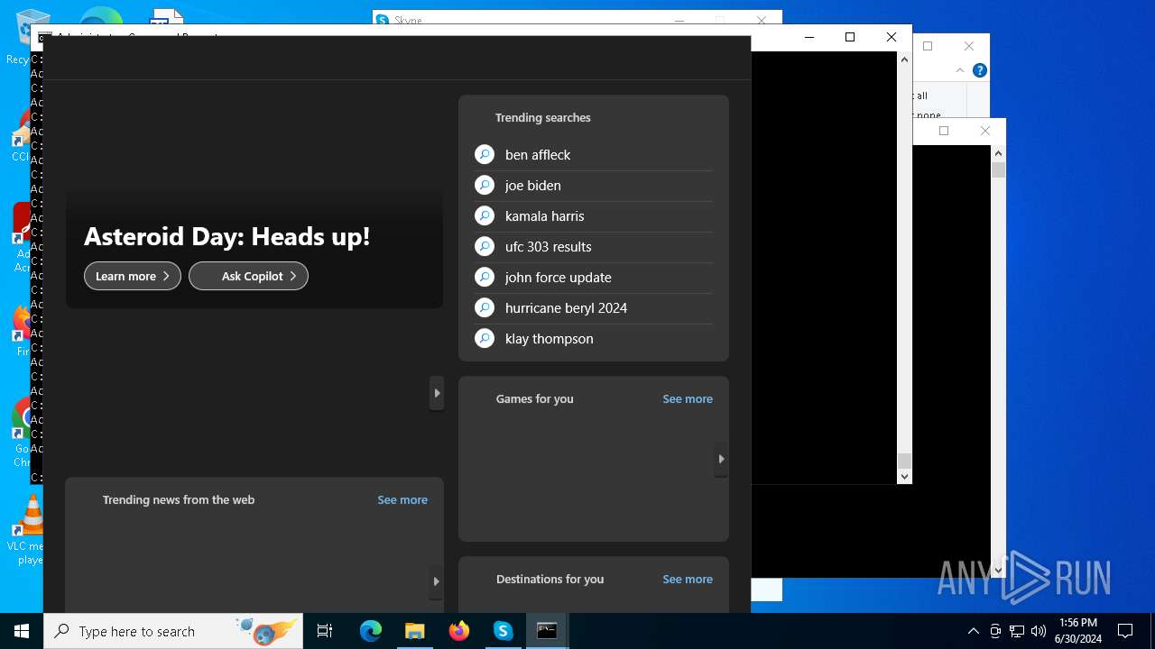See more Trending news from the web
The height and width of the screenshot is (649, 1155).
point(402,499)
